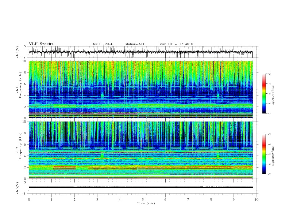This screenshot has width=289, height=224.
Task: Click time axis tick label "1"
Action: (51, 199)
